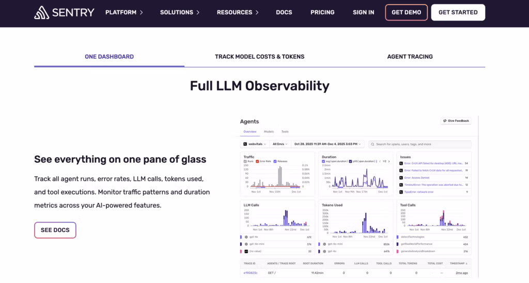The width and height of the screenshot is (529, 283).
Task: Toggle the Releases checkbox in Traffic chart
Action: pos(275,161)
